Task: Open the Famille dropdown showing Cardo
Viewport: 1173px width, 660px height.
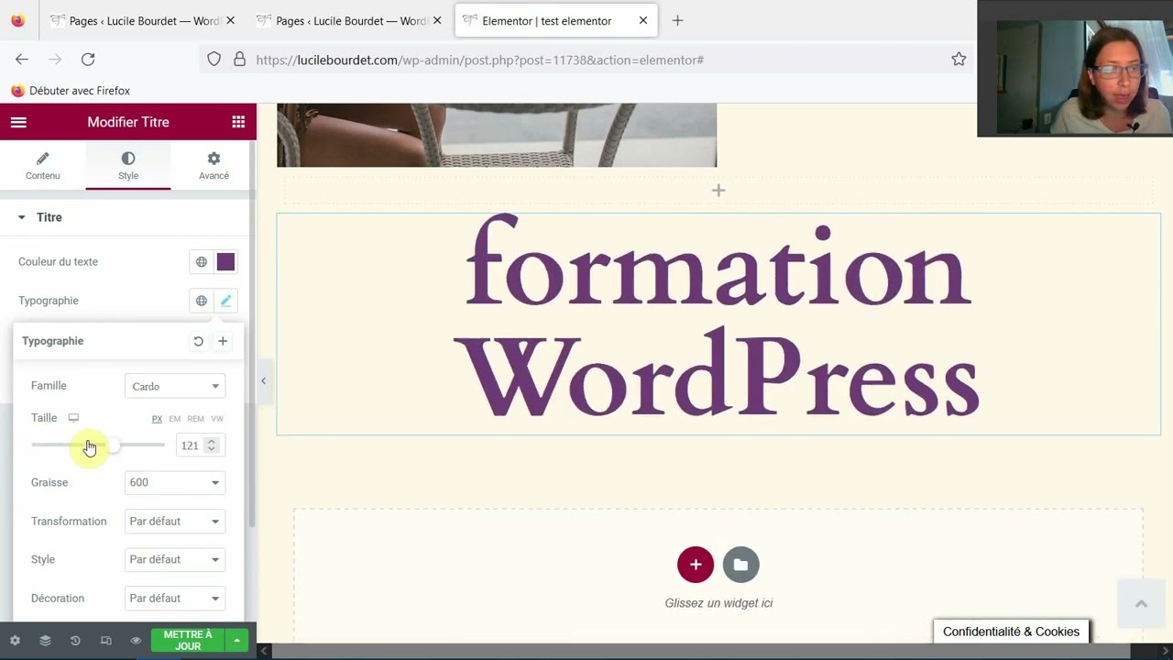Action: click(x=175, y=386)
